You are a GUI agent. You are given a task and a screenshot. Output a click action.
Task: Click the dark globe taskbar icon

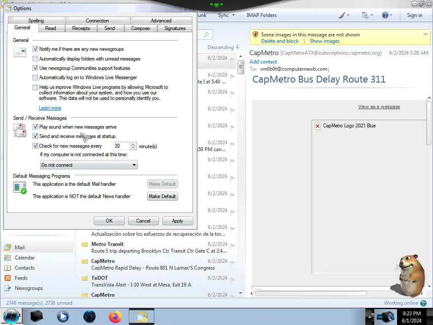(89, 317)
